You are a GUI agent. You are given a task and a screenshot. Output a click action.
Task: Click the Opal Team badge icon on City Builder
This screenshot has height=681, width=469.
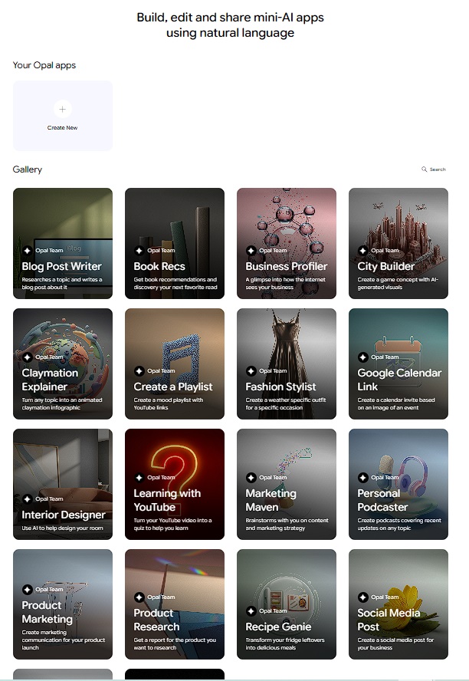point(362,251)
